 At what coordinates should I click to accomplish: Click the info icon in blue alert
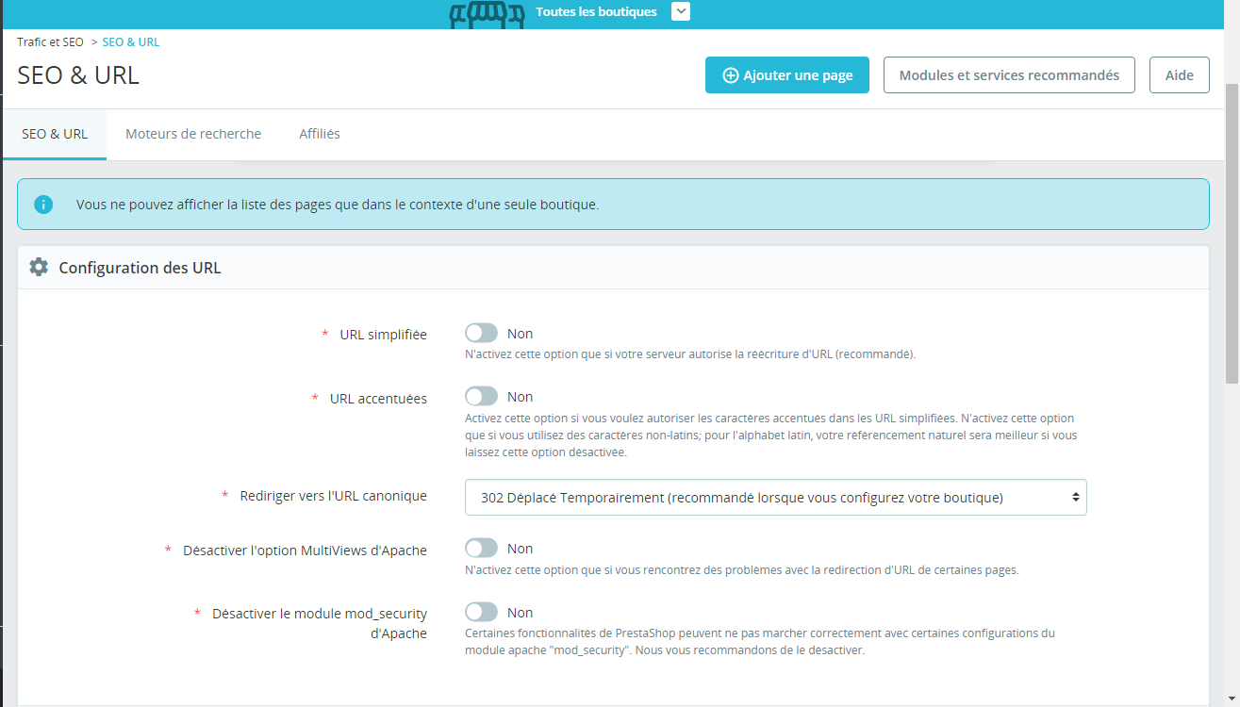coord(43,204)
